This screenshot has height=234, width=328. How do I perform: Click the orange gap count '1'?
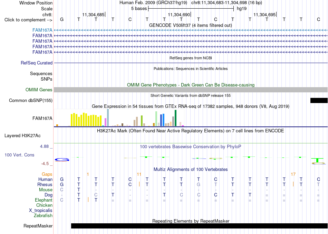click(x=88, y=174)
